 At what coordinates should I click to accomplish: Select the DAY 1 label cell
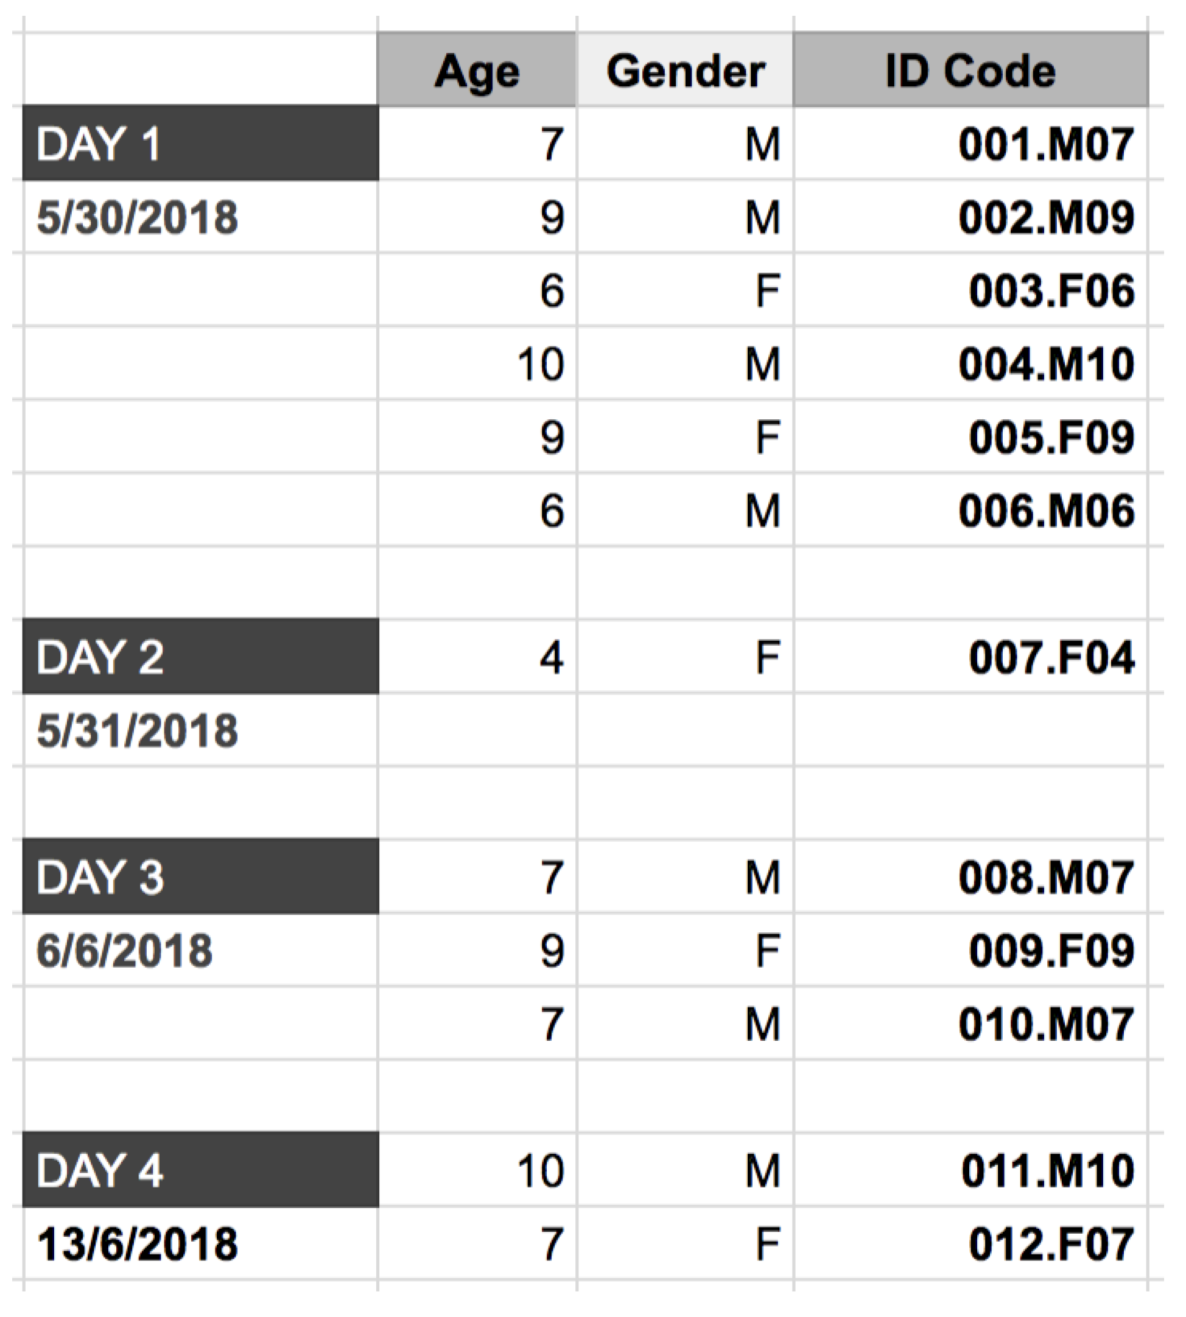[200, 143]
